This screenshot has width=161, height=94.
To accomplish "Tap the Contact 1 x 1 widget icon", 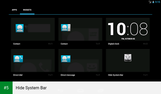I will click(66, 28).
